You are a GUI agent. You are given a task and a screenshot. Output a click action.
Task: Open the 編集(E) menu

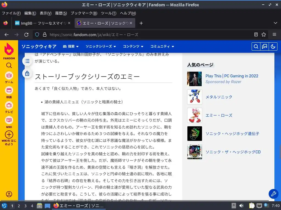click(x=30, y=13)
